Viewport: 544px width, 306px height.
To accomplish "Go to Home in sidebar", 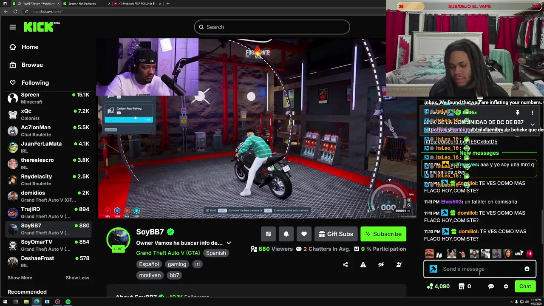I will (30, 47).
